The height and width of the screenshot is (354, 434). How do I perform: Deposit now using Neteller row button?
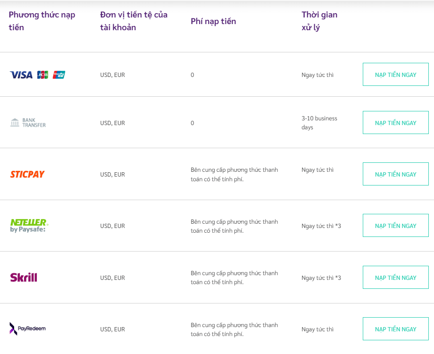point(395,226)
